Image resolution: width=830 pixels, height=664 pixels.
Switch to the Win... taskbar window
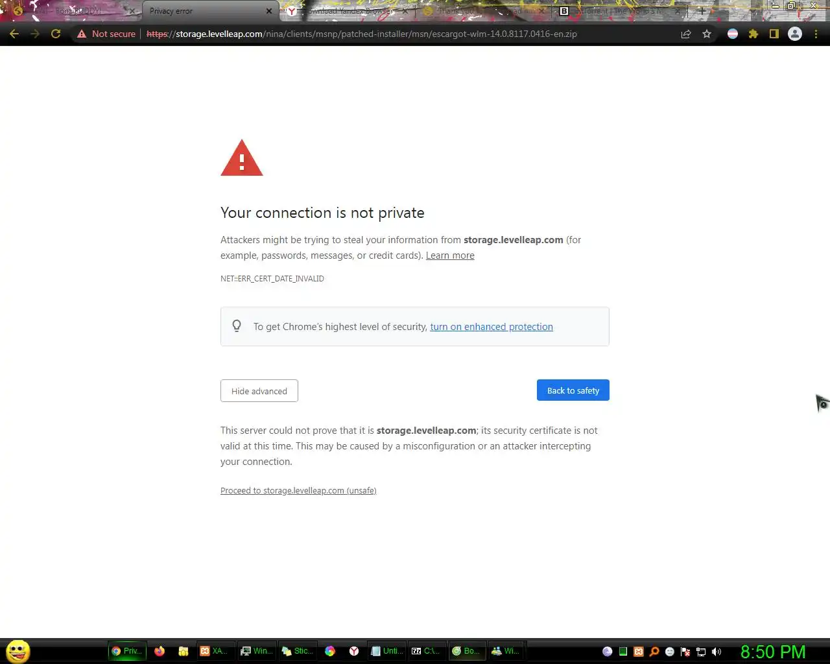(x=257, y=651)
